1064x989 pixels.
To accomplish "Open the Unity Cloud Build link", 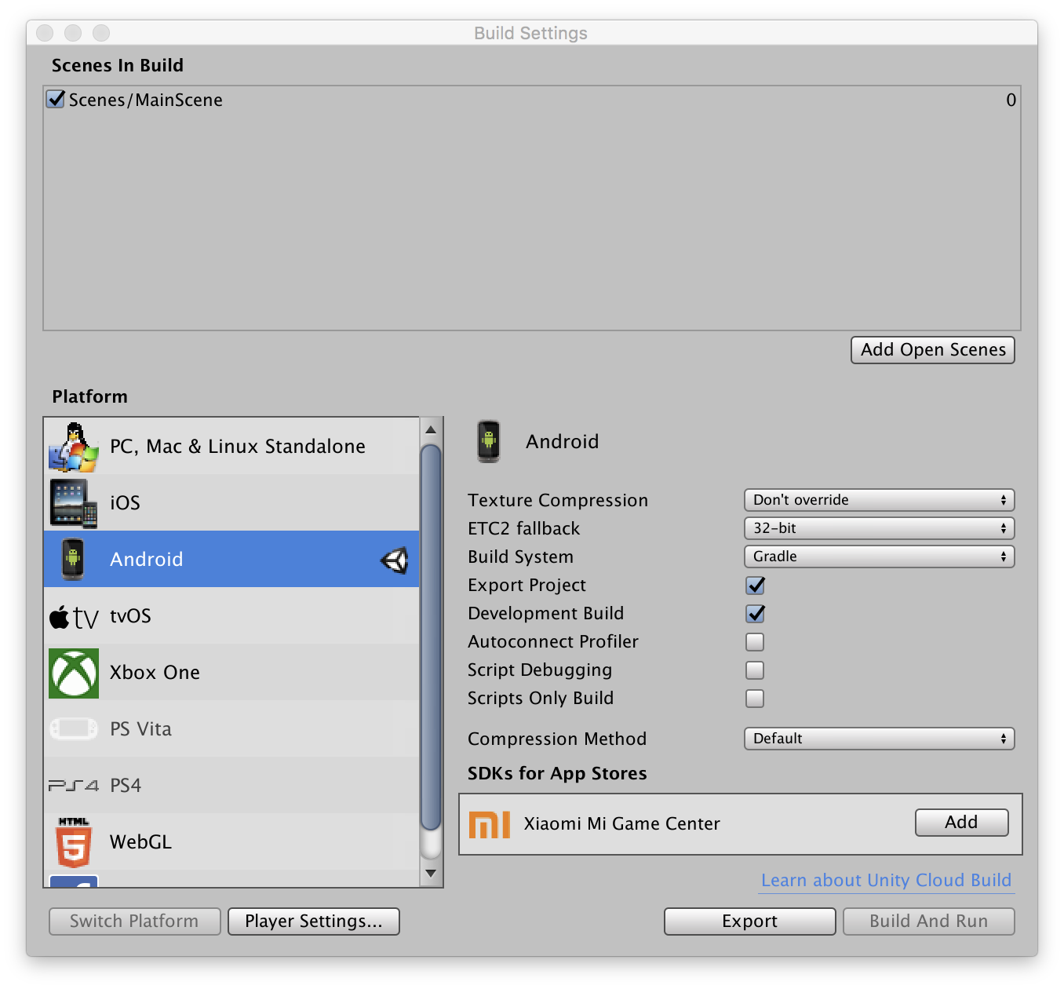I will (885, 880).
